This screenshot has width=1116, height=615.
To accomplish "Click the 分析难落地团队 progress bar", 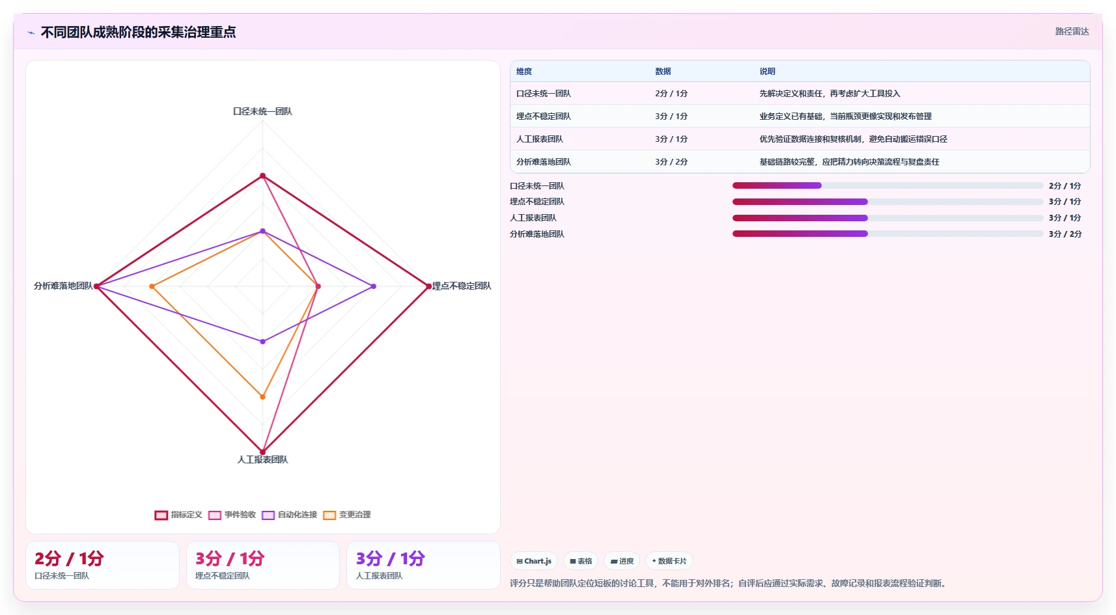I will click(x=887, y=234).
